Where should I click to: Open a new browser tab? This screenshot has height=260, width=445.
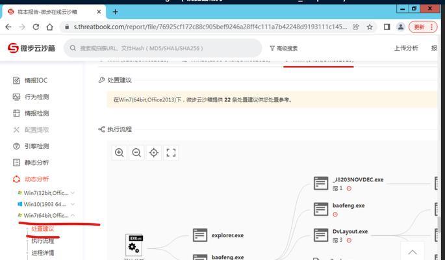[x=115, y=12]
